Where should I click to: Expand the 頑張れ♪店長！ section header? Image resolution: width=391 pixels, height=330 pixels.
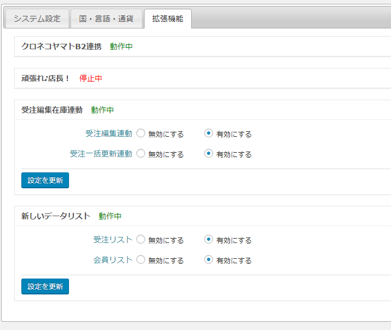point(203,78)
